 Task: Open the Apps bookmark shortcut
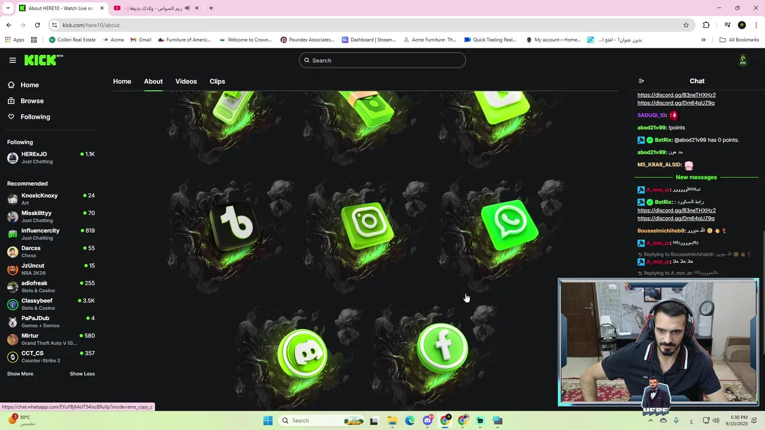coord(15,40)
